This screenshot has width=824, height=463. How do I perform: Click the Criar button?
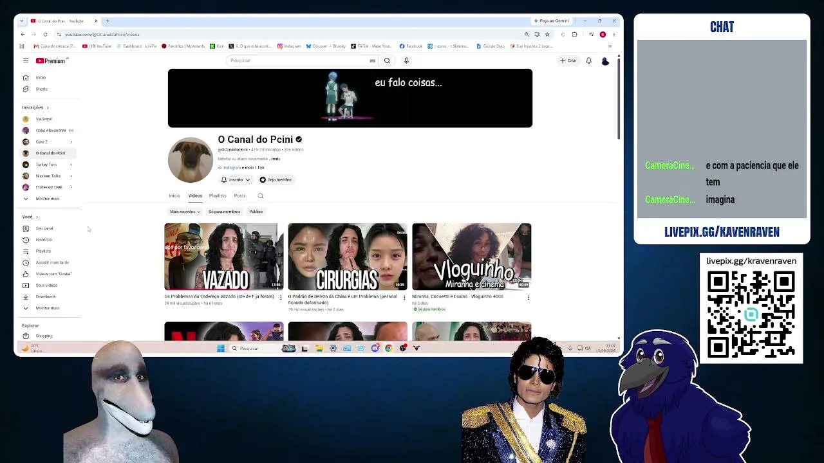tap(568, 60)
